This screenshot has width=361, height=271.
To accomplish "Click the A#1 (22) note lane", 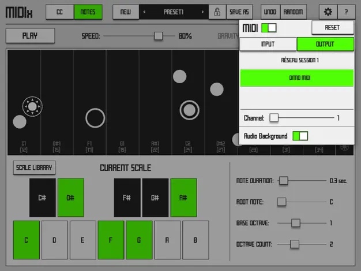I will (155, 102).
